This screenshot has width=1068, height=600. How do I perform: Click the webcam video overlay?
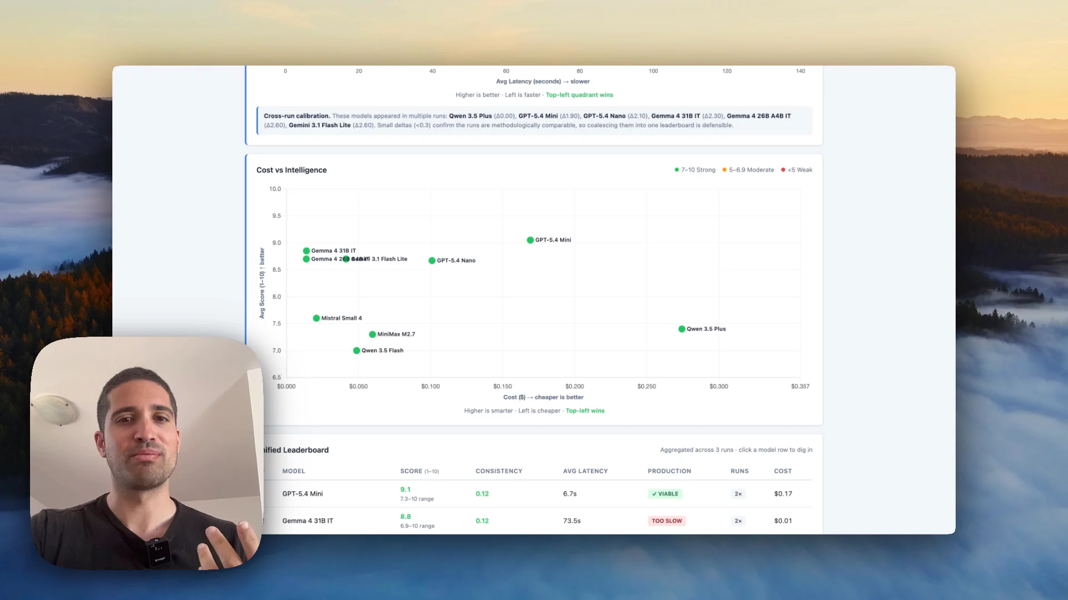pos(146,453)
